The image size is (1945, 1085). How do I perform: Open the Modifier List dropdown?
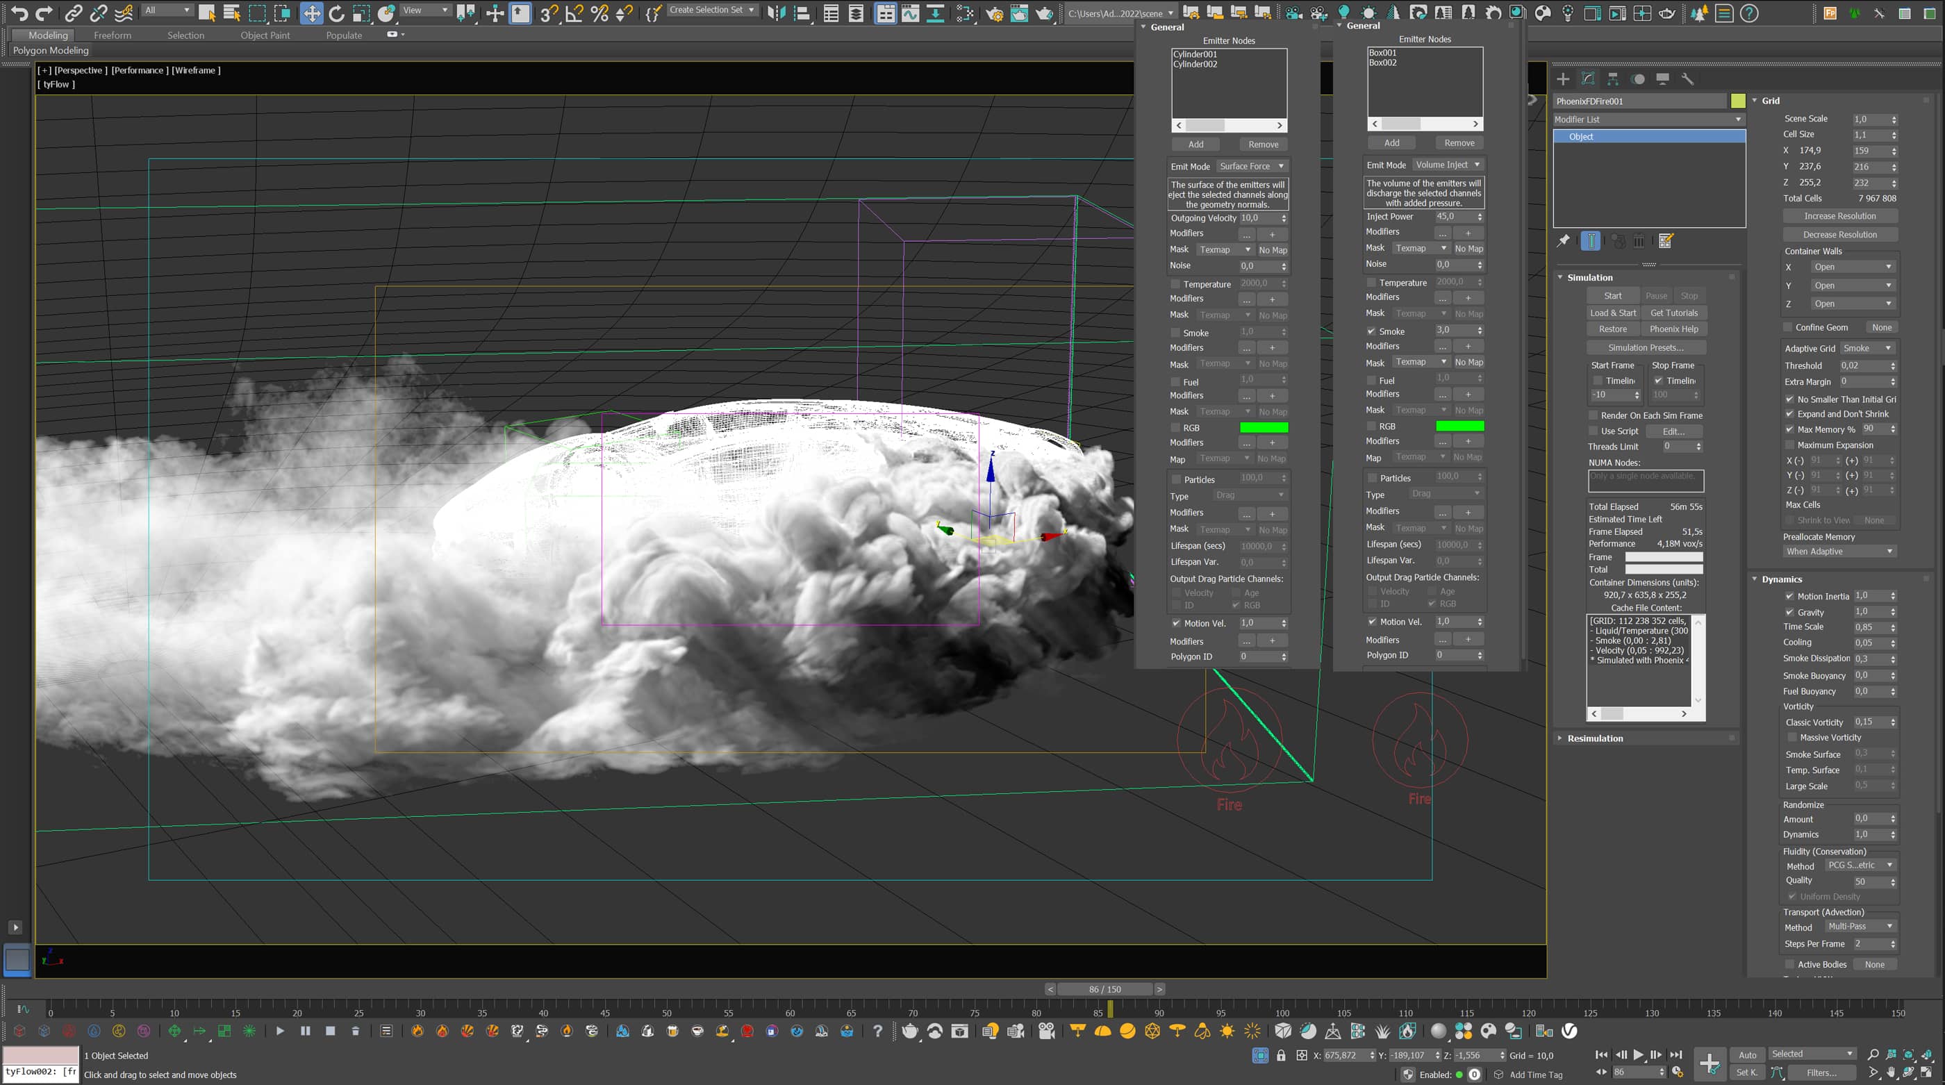tap(1648, 119)
